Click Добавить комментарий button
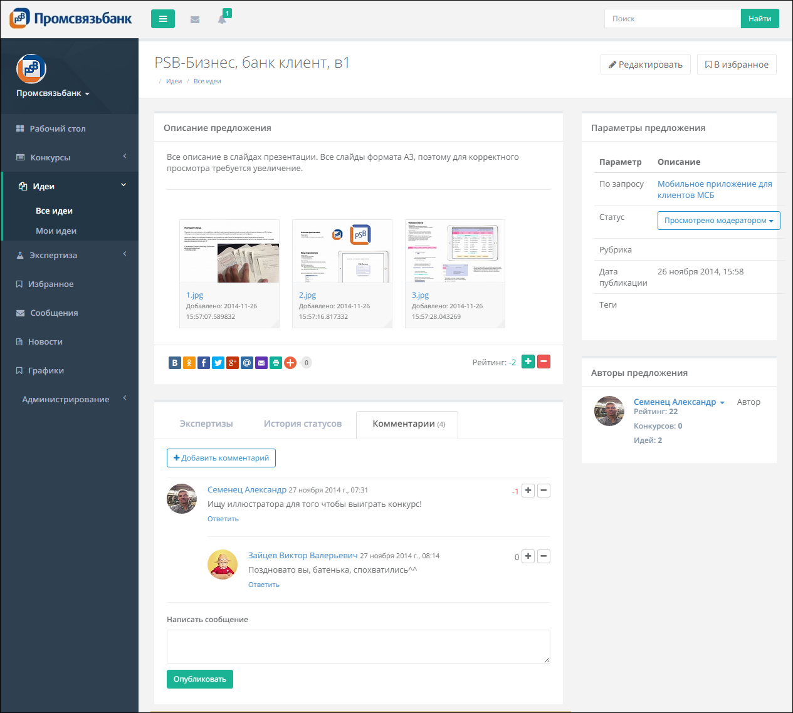793x713 pixels. click(221, 458)
